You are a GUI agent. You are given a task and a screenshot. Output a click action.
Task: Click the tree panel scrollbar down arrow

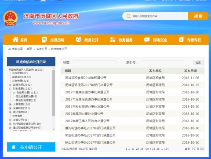tap(54, 129)
